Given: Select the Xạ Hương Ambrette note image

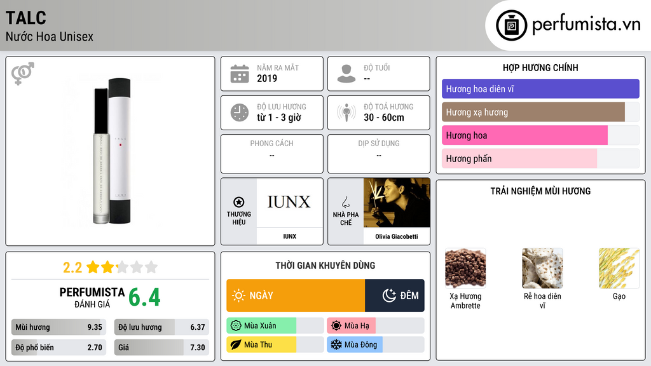Looking at the screenshot, I should (465, 268).
